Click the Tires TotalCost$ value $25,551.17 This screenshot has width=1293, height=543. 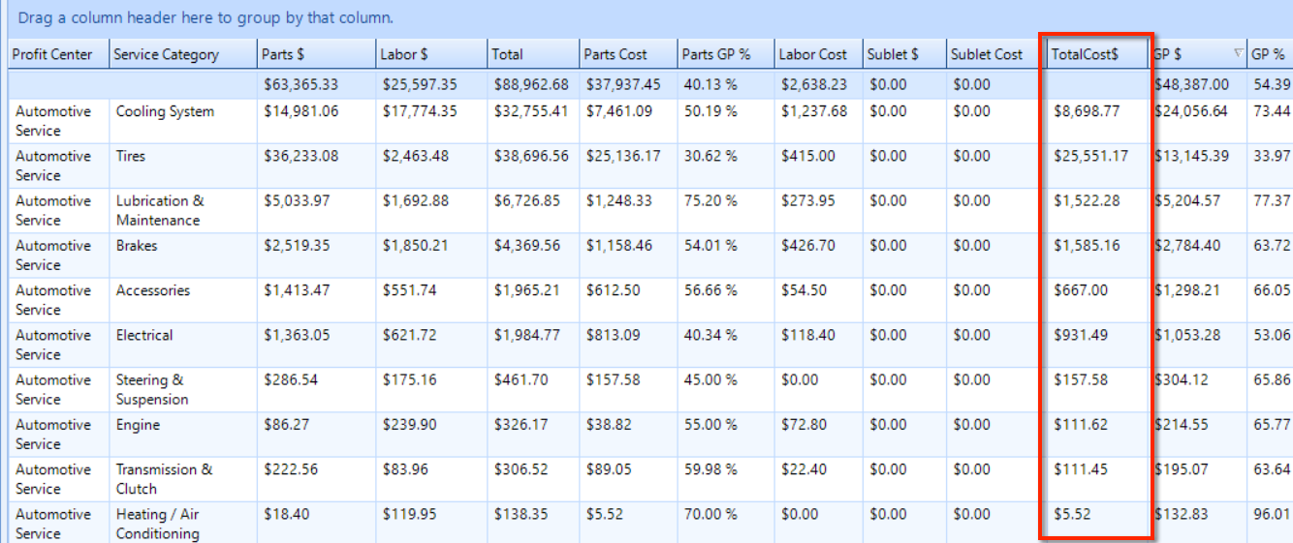coord(1090,156)
